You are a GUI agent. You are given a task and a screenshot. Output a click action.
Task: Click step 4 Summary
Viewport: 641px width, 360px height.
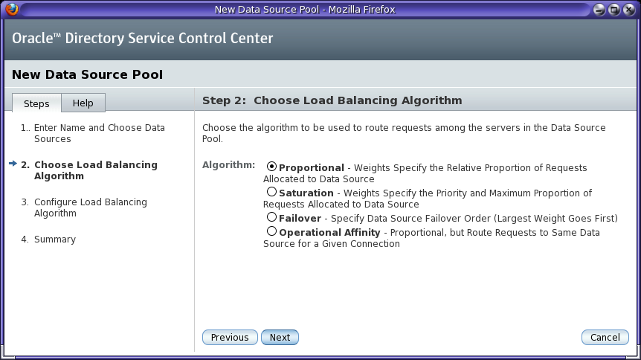pos(55,240)
